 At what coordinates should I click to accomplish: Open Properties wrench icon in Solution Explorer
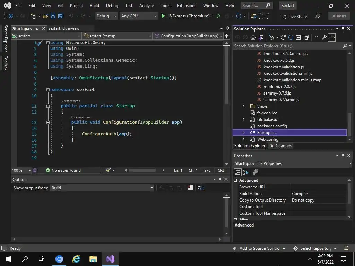(x=324, y=37)
